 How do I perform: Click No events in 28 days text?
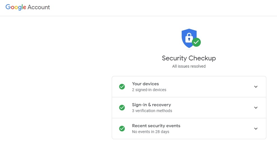coord(151,132)
